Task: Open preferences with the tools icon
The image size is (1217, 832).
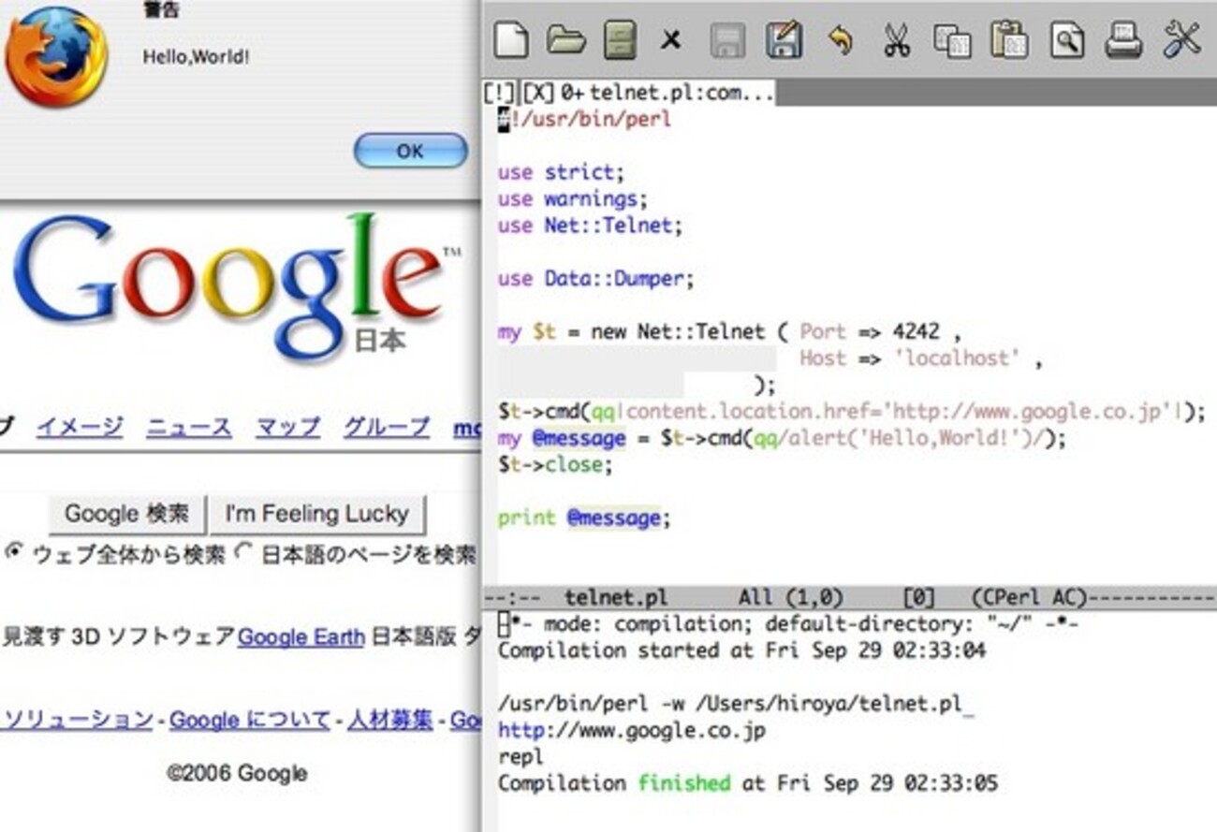Action: [1180, 40]
